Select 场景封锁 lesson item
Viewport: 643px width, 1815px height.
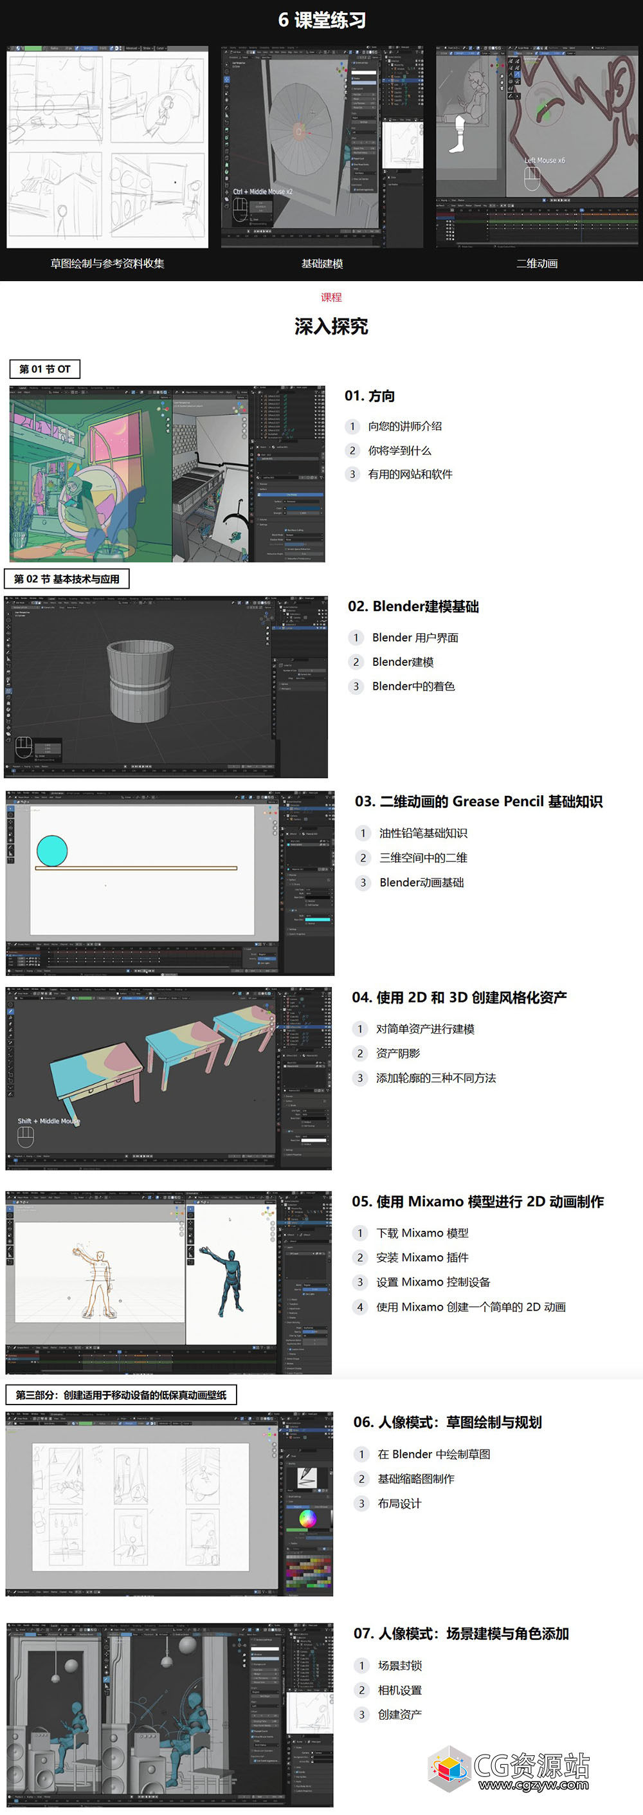point(399,1666)
